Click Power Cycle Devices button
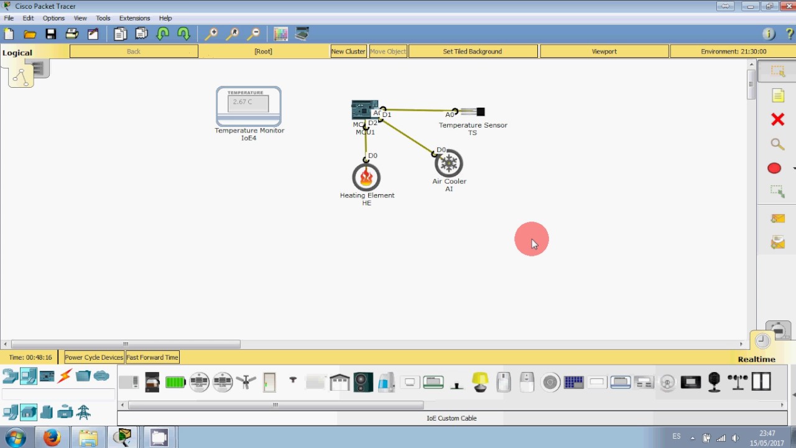This screenshot has height=448, width=796. point(94,357)
